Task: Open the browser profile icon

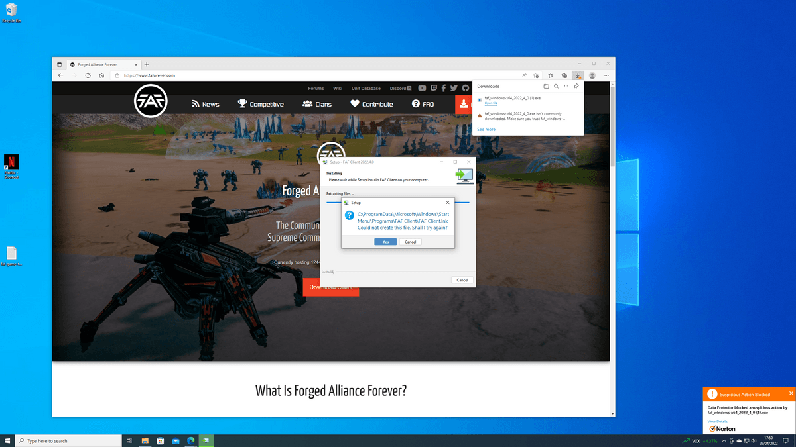Action: pos(592,75)
